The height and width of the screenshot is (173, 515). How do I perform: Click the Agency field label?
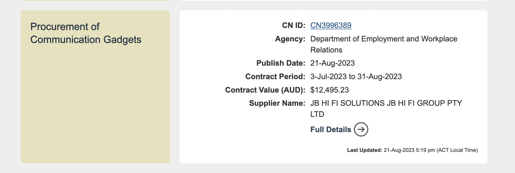(x=290, y=39)
